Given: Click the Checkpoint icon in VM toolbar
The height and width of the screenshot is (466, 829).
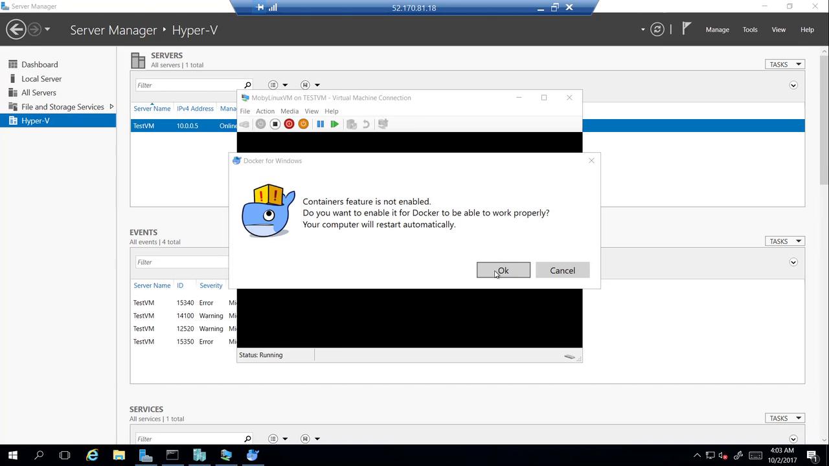Looking at the screenshot, I should tap(352, 124).
